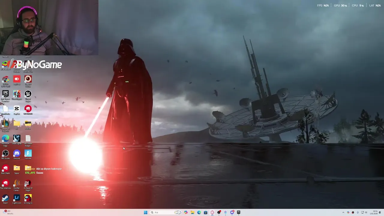Screen dimensions: 384x216
Task: Launch the Fortnite desktop shortcut
Action: [x=28, y=154]
